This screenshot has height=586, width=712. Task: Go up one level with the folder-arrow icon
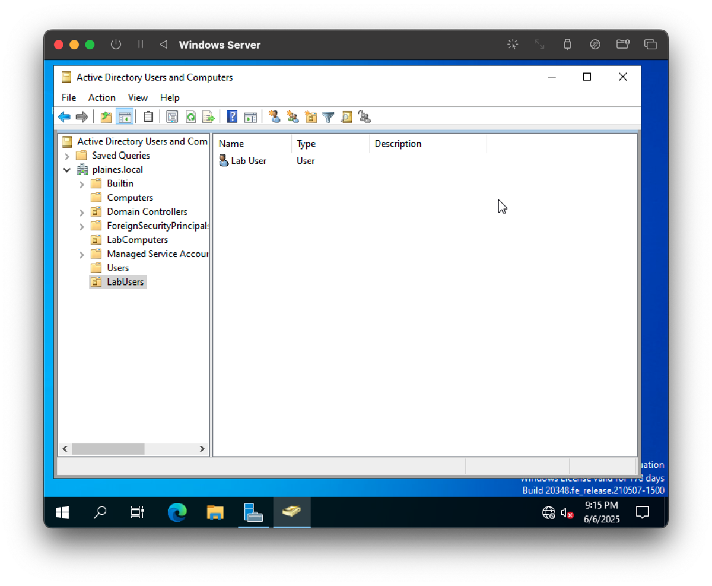tap(106, 117)
